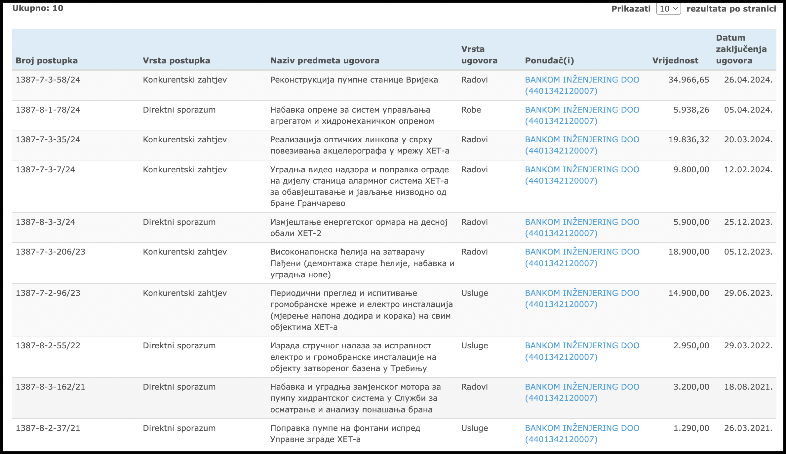Image resolution: width=786 pixels, height=454 pixels.
Task: Click the contract date 29.03.2022.
Action: pyautogui.click(x=748, y=346)
